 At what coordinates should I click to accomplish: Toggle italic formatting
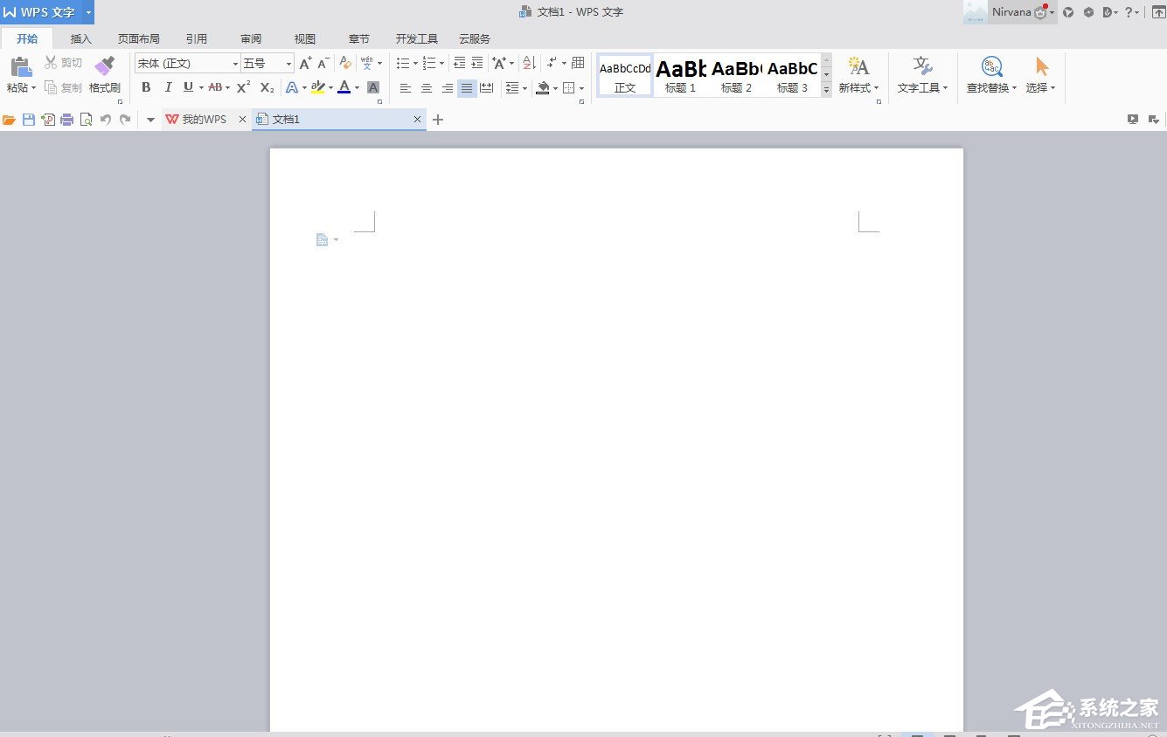click(168, 87)
